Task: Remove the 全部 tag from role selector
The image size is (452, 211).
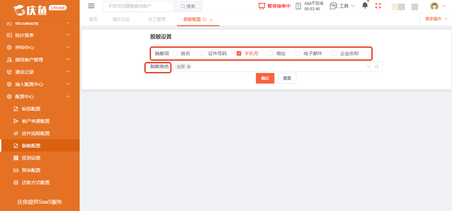Action: (x=189, y=67)
